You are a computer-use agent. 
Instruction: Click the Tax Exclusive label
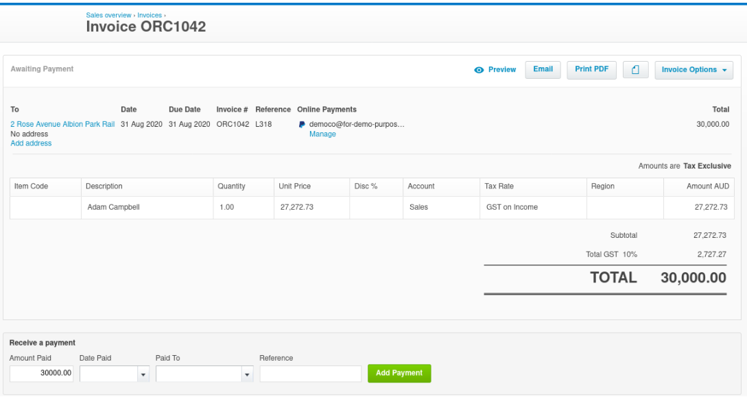click(707, 166)
